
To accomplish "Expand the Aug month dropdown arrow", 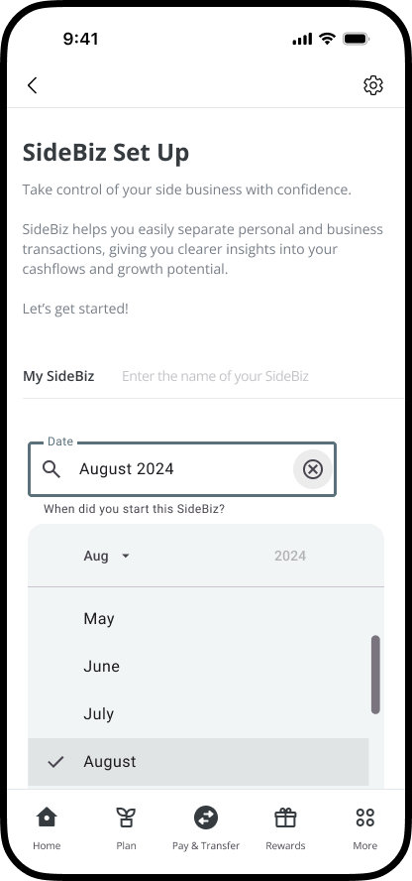I will click(126, 557).
